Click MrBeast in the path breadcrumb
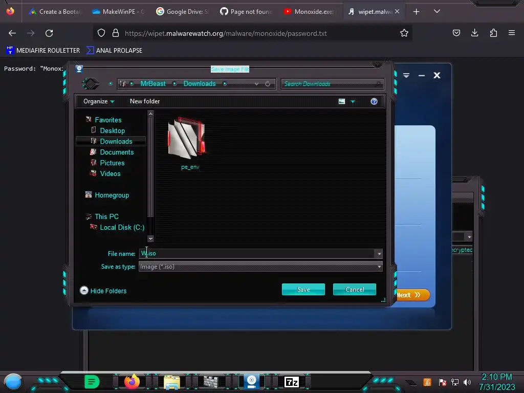The image size is (524, 393). 152,83
